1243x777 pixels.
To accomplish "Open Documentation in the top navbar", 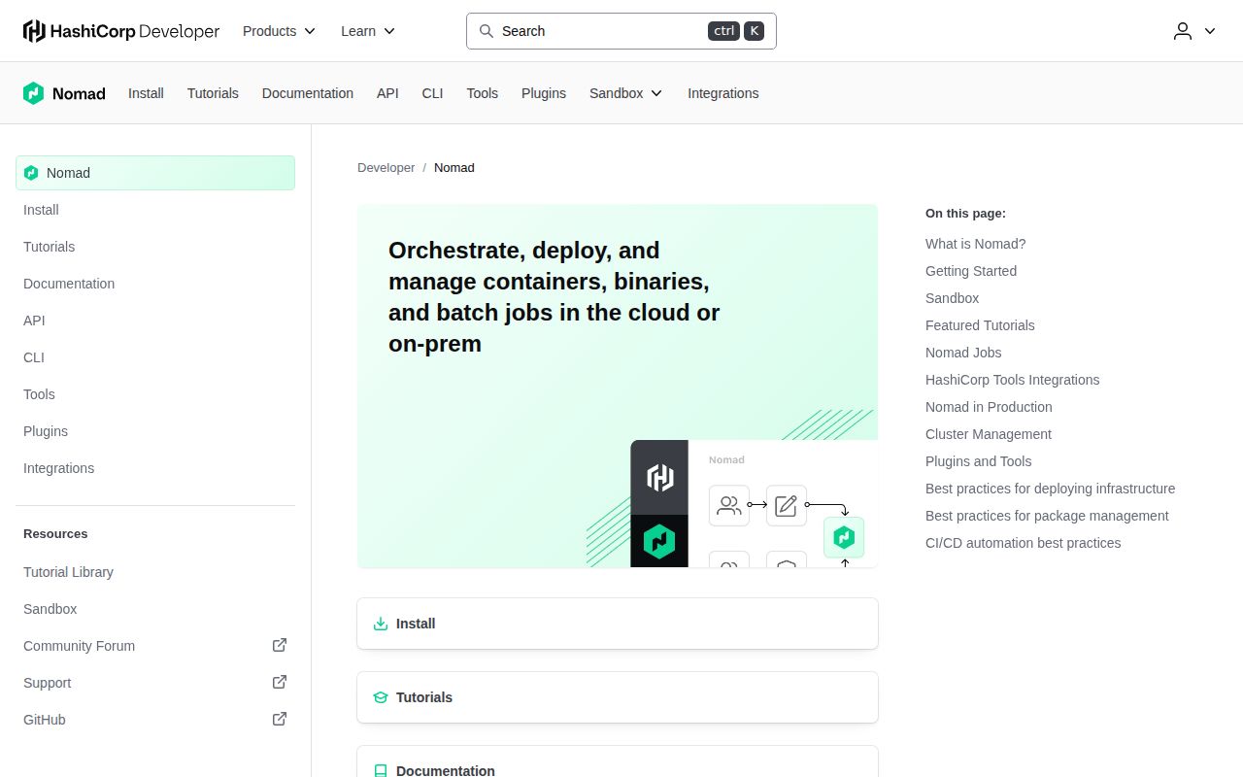I will [x=308, y=93].
